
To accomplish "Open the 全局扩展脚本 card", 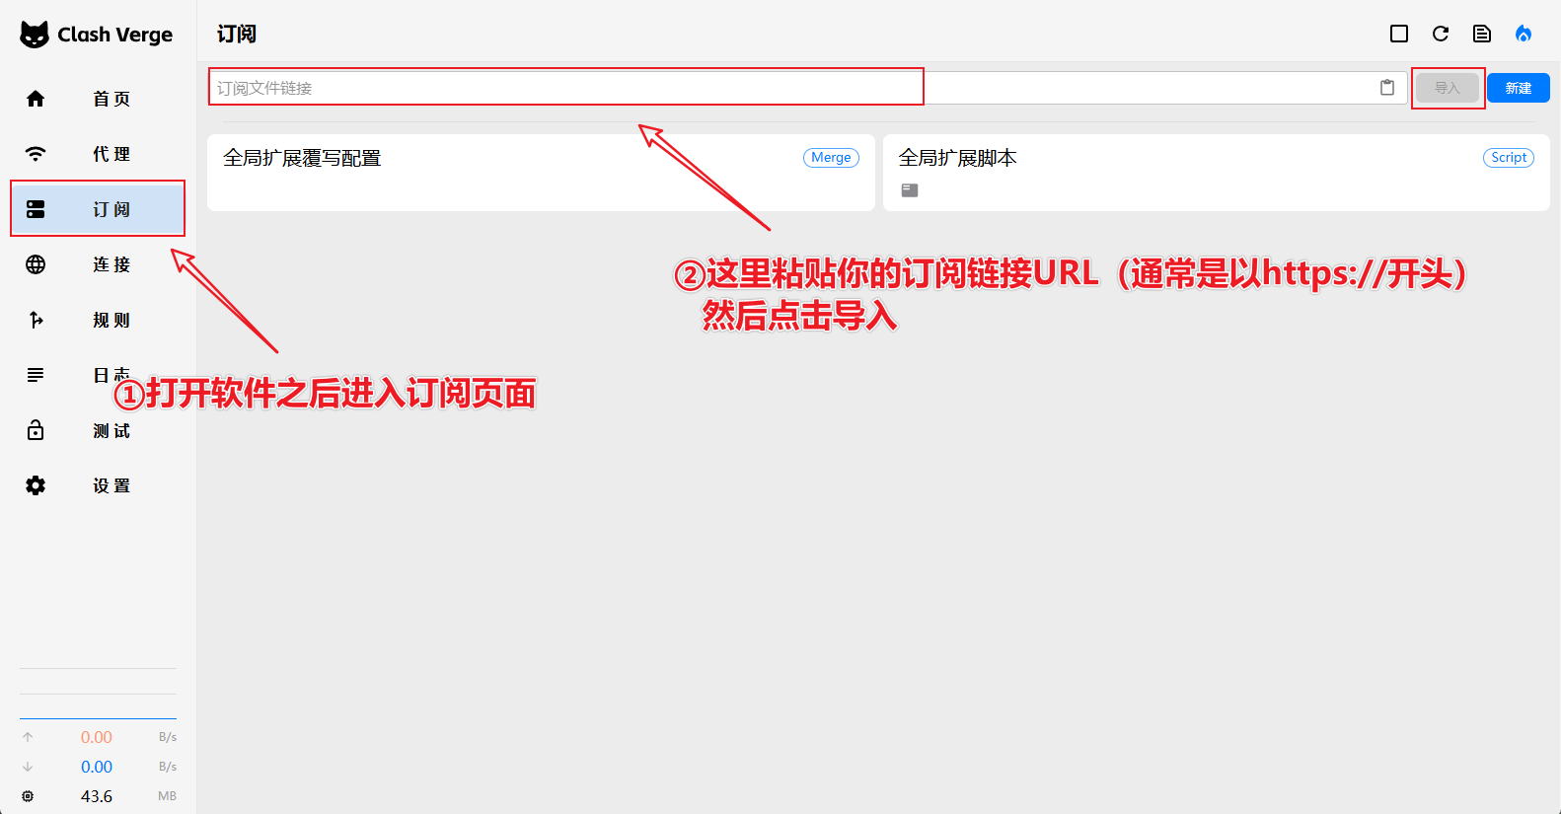I will pos(1217,173).
